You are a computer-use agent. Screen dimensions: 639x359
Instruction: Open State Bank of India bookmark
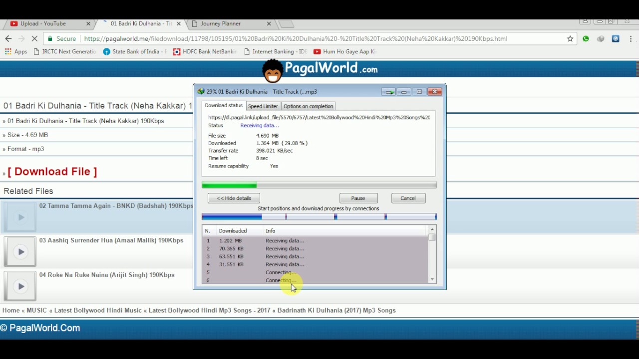(134, 51)
